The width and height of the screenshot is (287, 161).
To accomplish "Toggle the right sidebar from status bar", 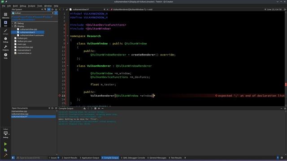I will pos(282,158).
